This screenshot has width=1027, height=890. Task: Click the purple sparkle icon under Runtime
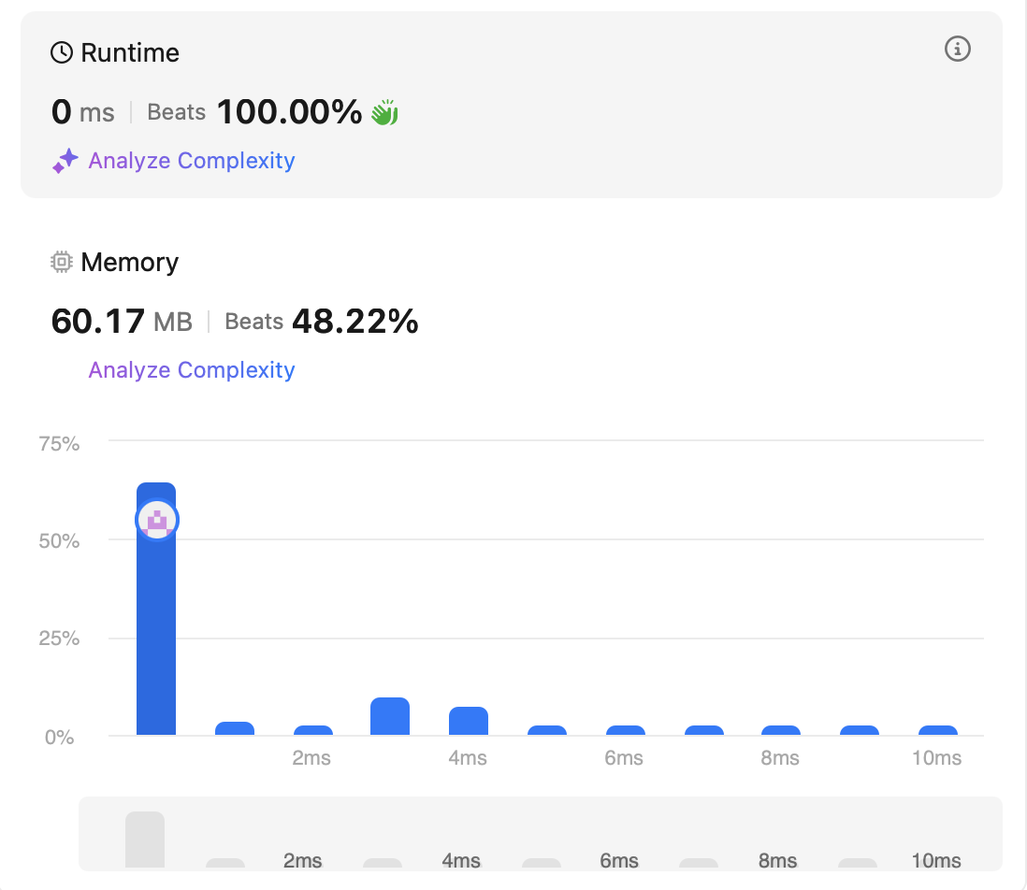point(65,161)
